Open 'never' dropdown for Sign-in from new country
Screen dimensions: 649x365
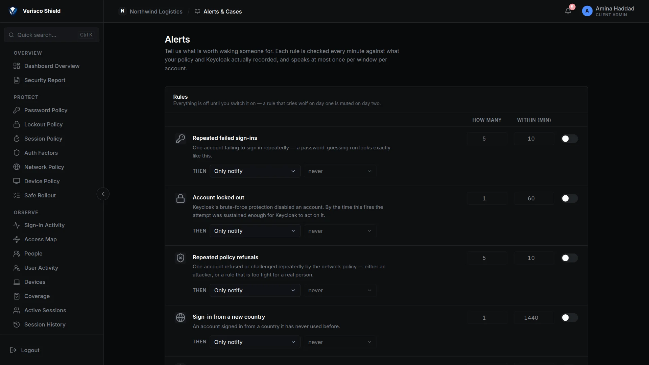pos(340,342)
